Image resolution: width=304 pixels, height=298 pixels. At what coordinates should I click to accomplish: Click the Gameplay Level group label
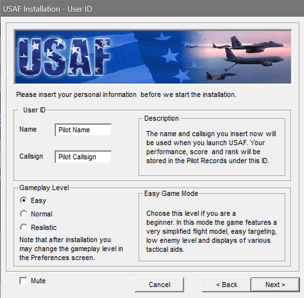44,188
